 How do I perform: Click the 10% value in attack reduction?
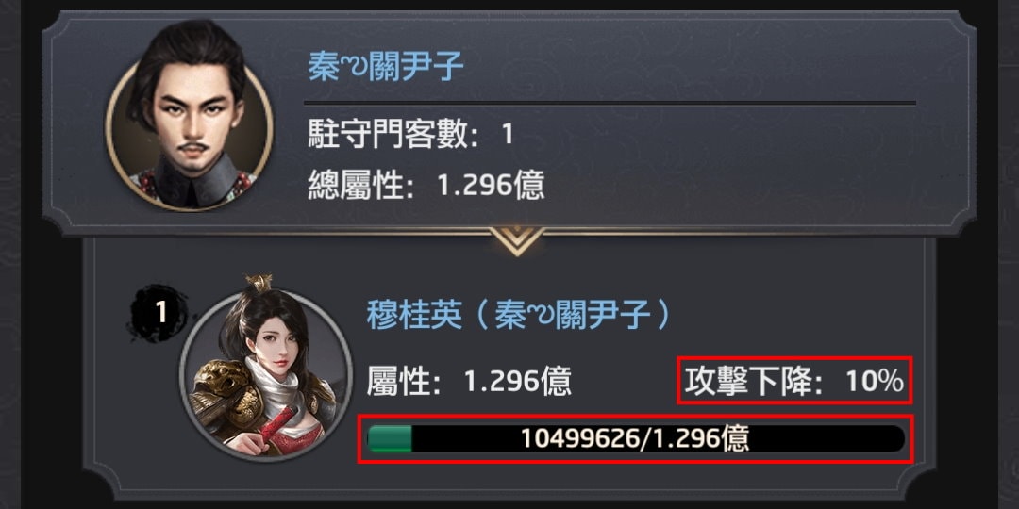click(874, 382)
